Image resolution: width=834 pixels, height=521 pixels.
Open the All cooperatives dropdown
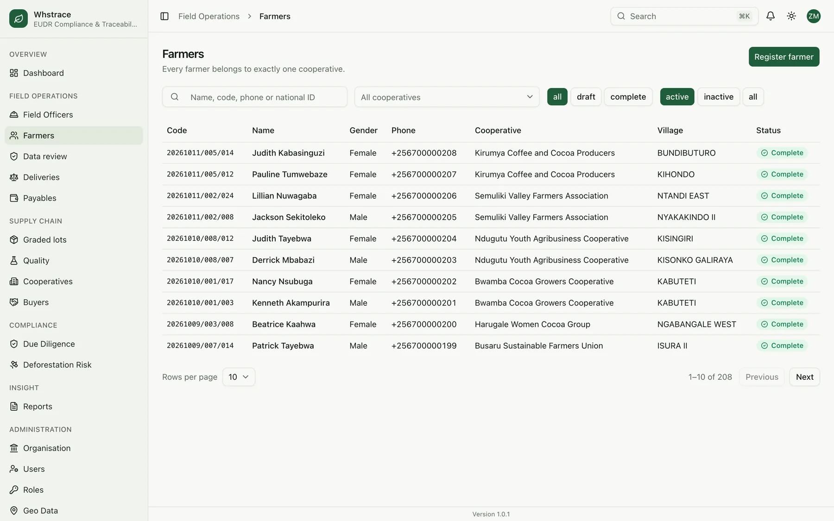(x=447, y=97)
